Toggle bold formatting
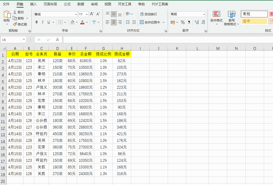The image size is (273, 185). pyautogui.click(x=37, y=22)
